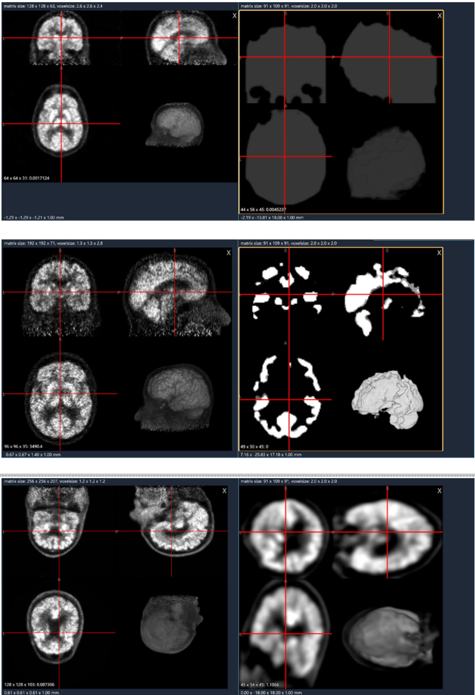Close the 256 x 256 x 207 matrix viewer
This screenshot has width=475, height=695.
click(224, 491)
